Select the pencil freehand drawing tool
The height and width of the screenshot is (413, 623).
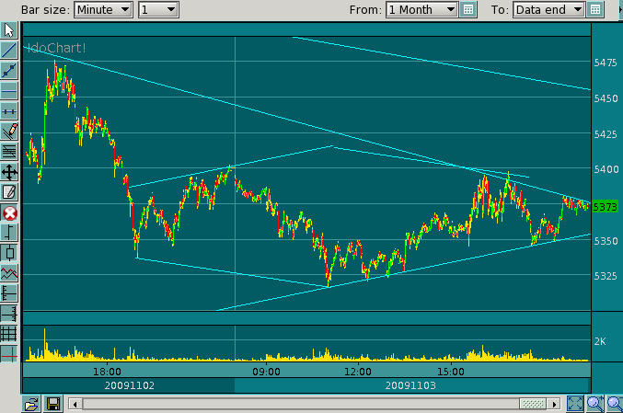[x=9, y=132]
